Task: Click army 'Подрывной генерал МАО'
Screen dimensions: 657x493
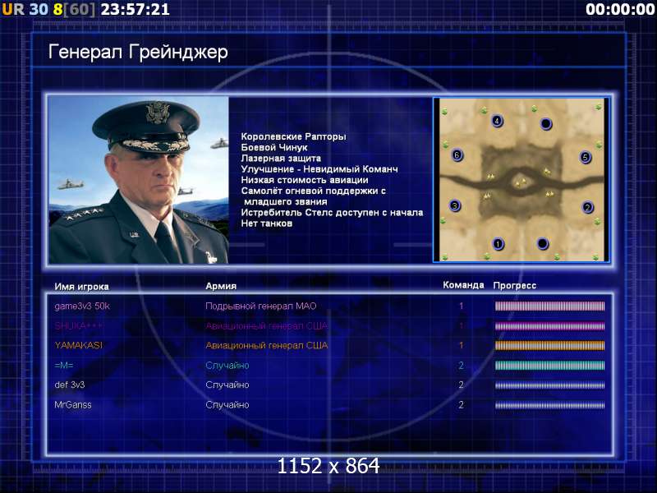Action: click(260, 306)
